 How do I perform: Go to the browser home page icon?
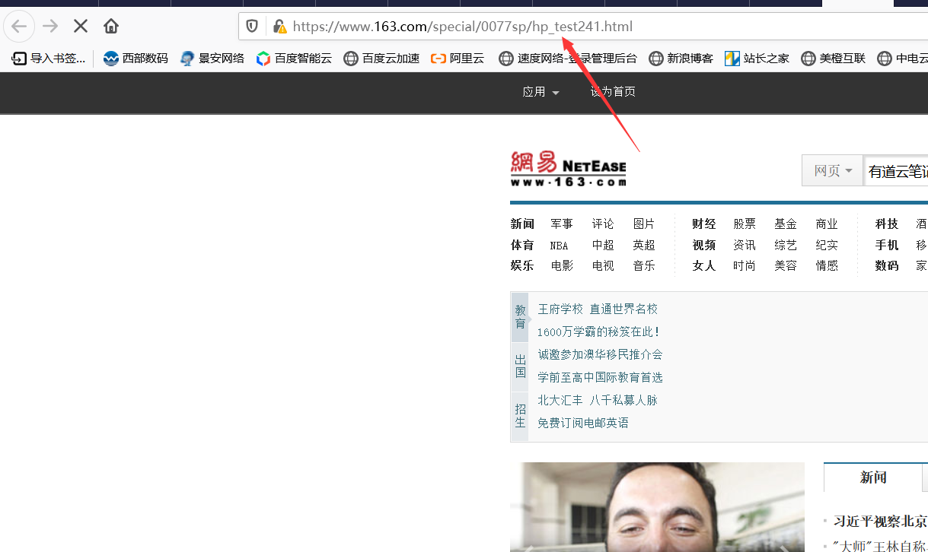click(111, 27)
